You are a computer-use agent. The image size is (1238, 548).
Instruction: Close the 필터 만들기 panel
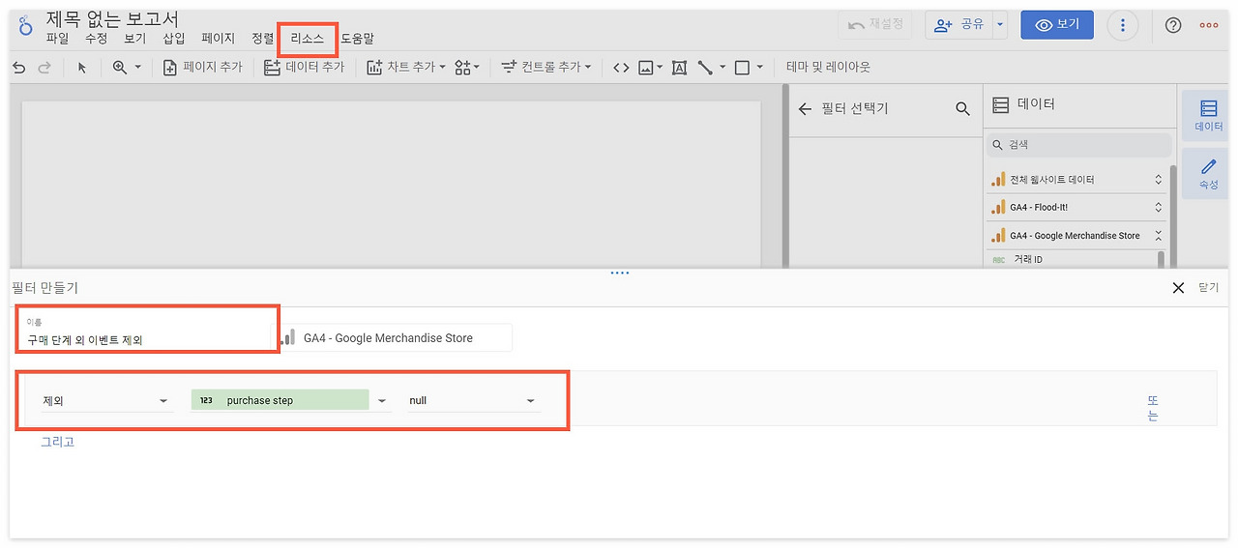1178,287
